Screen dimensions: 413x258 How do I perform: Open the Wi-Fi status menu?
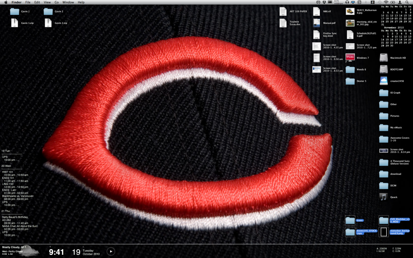(386, 2)
